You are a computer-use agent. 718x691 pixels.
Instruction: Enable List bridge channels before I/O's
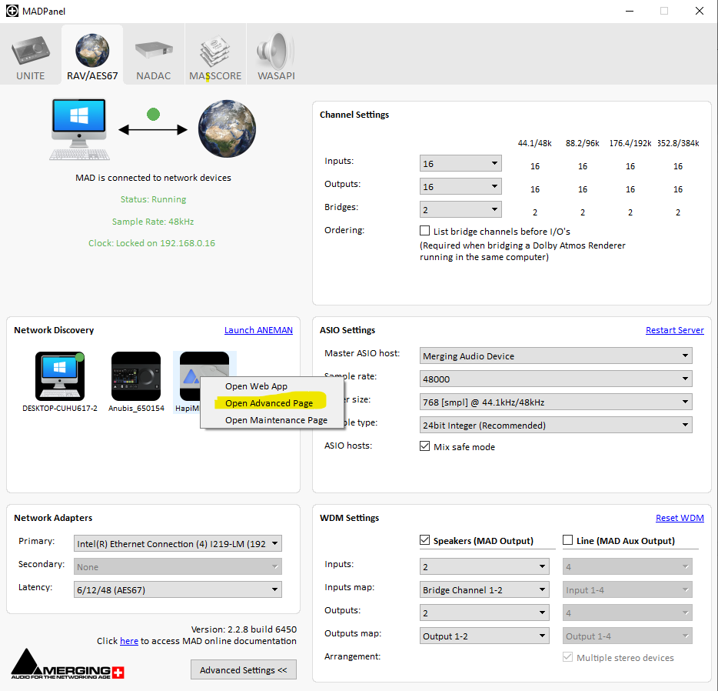pyautogui.click(x=424, y=231)
